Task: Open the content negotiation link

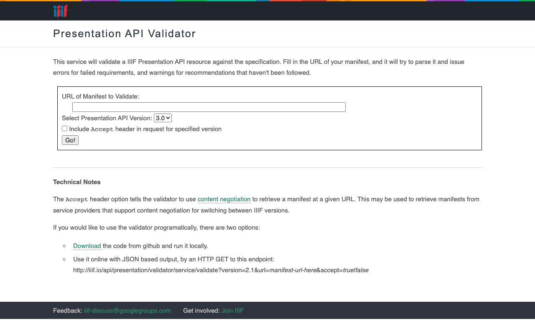Action: (224, 199)
